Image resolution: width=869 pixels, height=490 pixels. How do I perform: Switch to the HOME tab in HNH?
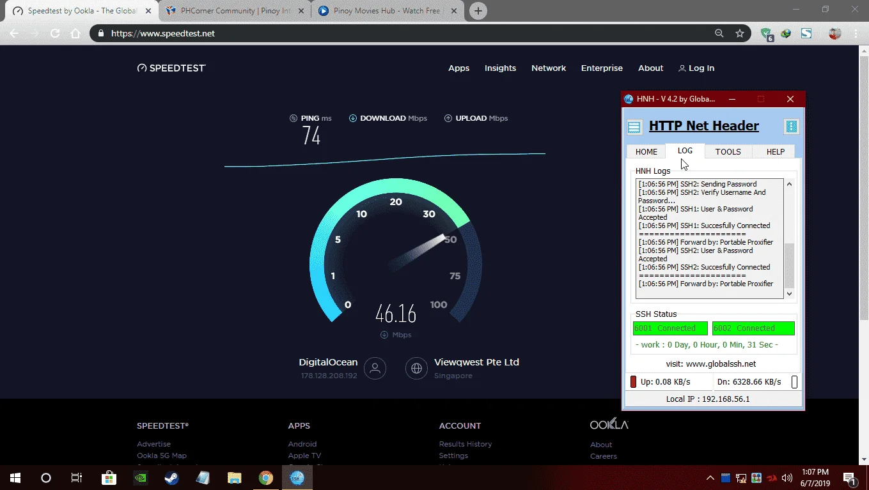(x=646, y=151)
